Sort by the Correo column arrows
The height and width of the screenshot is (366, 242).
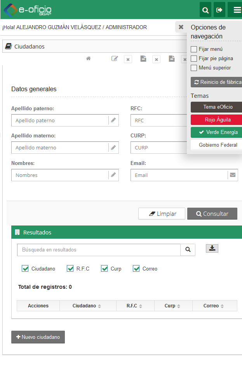click(x=222, y=306)
